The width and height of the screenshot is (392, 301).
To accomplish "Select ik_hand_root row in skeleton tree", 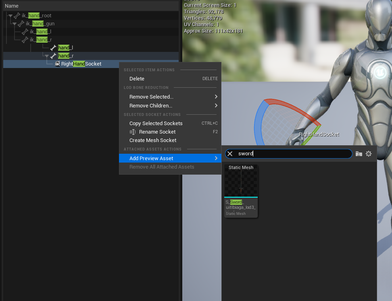I will (x=91, y=15).
